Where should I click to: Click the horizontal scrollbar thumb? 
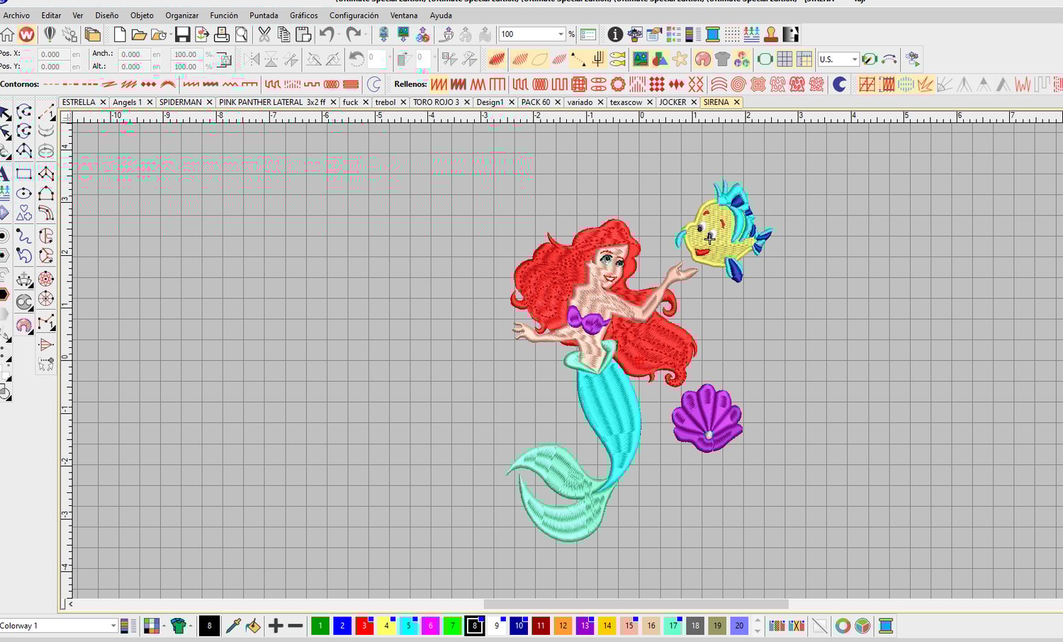[636, 604]
